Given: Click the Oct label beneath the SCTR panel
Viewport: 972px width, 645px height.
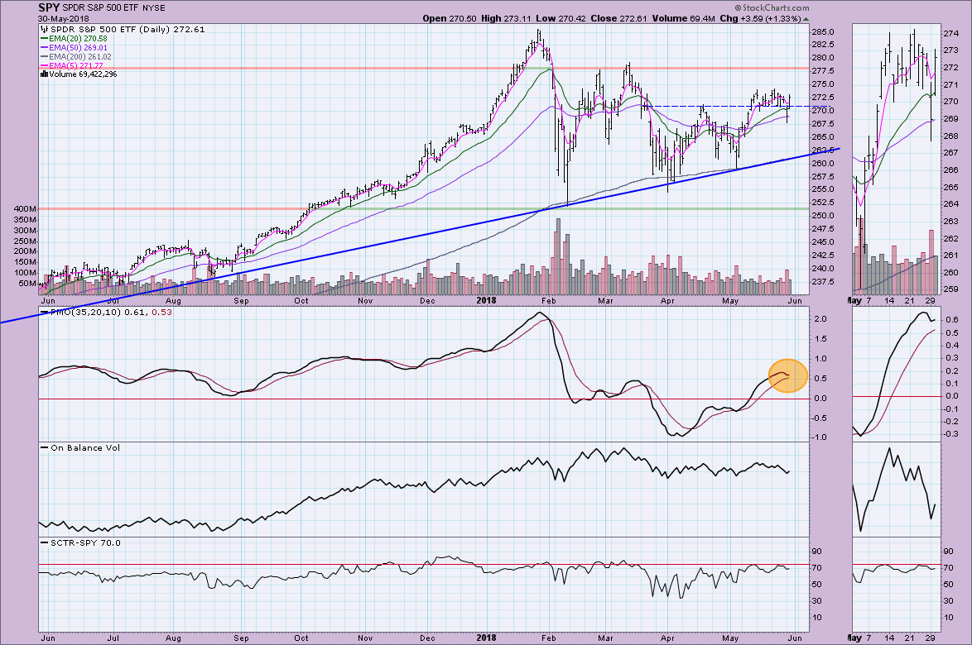Looking at the screenshot, I should pyautogui.click(x=301, y=638).
